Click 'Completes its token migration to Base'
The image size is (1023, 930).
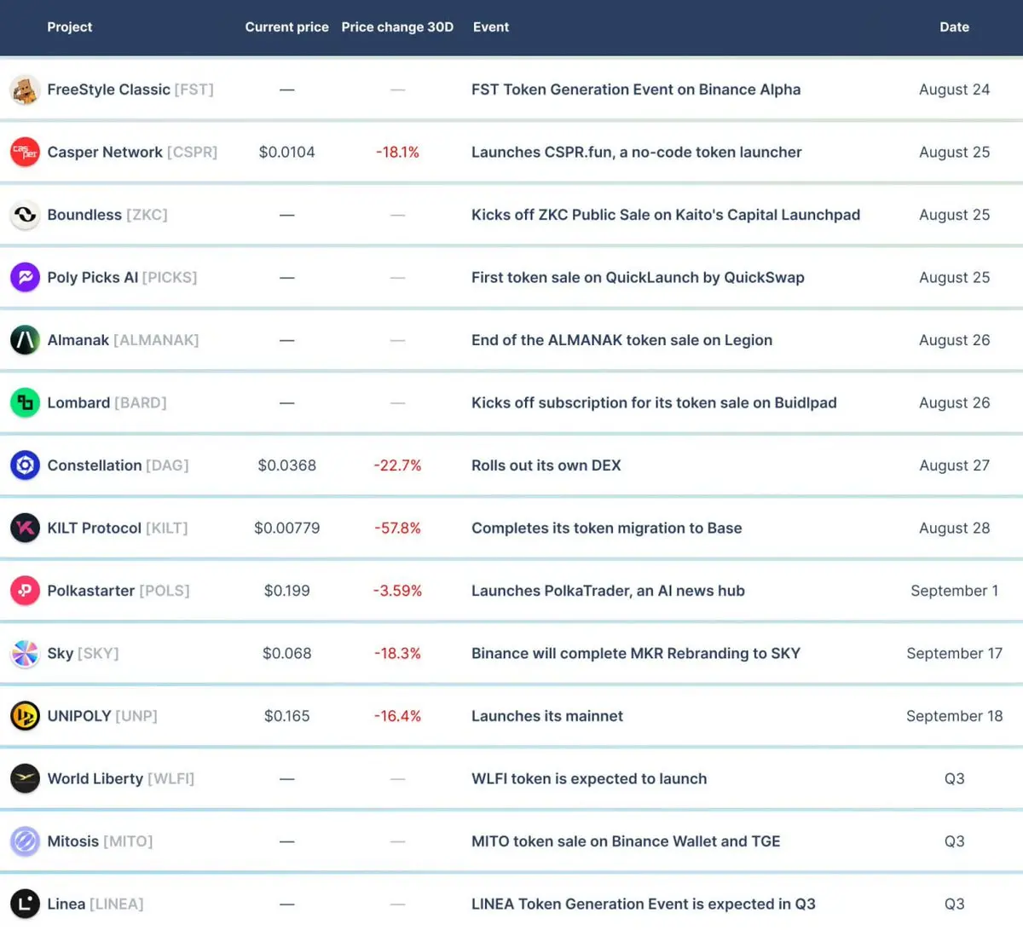click(607, 528)
